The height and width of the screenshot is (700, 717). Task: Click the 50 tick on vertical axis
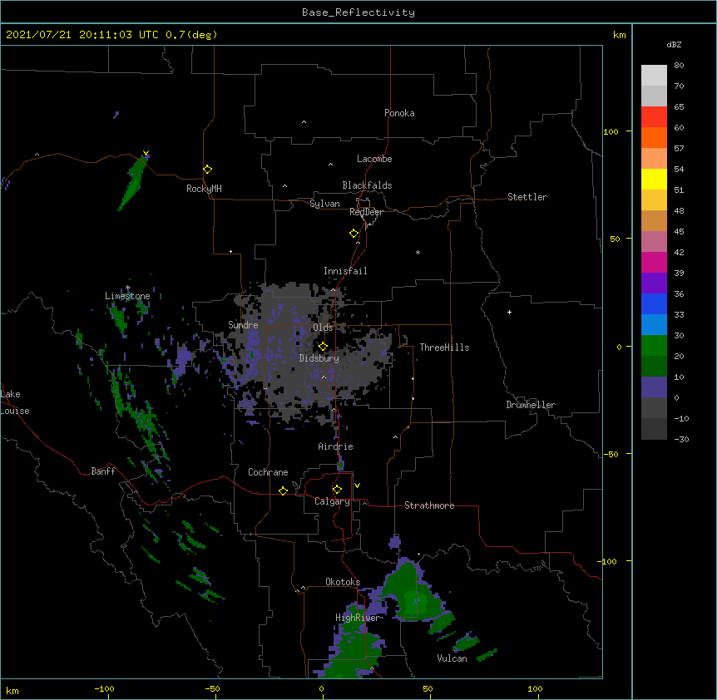[x=615, y=239]
